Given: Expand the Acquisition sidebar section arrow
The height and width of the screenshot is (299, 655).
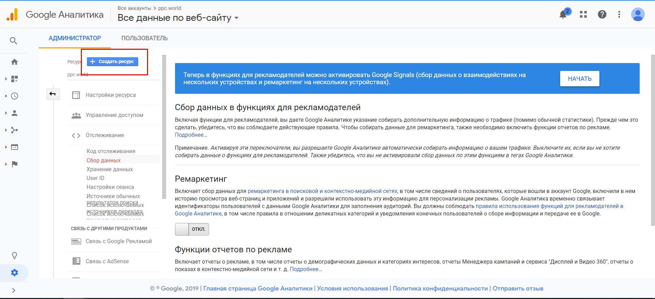Looking at the screenshot, I should click(6, 130).
